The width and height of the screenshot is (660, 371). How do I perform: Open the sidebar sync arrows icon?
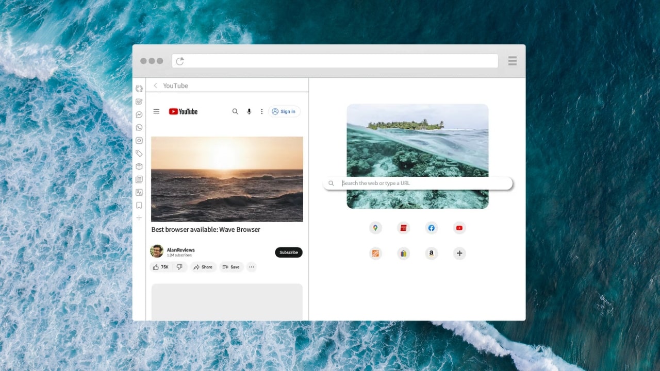[139, 89]
